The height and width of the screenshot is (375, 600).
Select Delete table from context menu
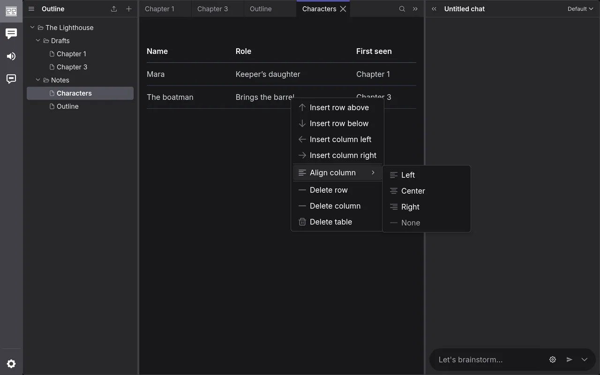[337, 222]
